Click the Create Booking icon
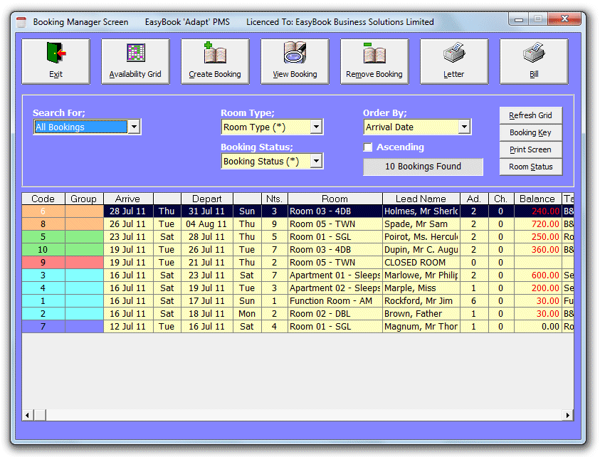This screenshot has height=457, width=600. click(215, 55)
